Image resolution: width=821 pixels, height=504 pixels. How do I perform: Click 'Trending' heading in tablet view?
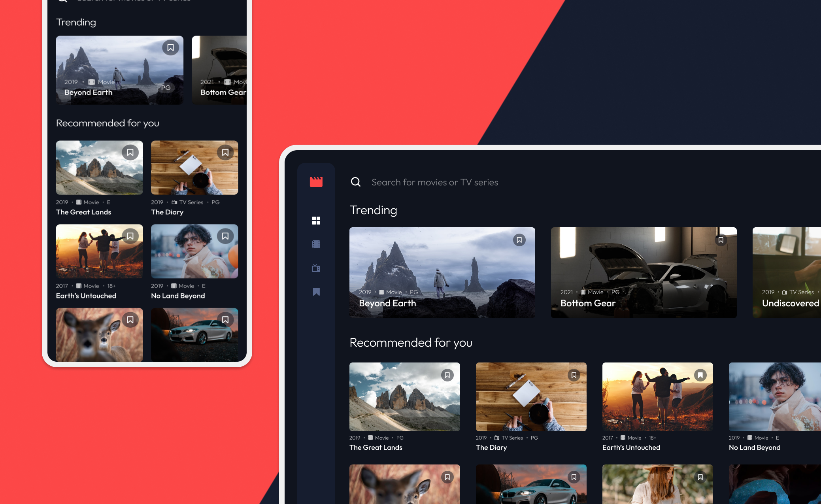pyautogui.click(x=374, y=210)
